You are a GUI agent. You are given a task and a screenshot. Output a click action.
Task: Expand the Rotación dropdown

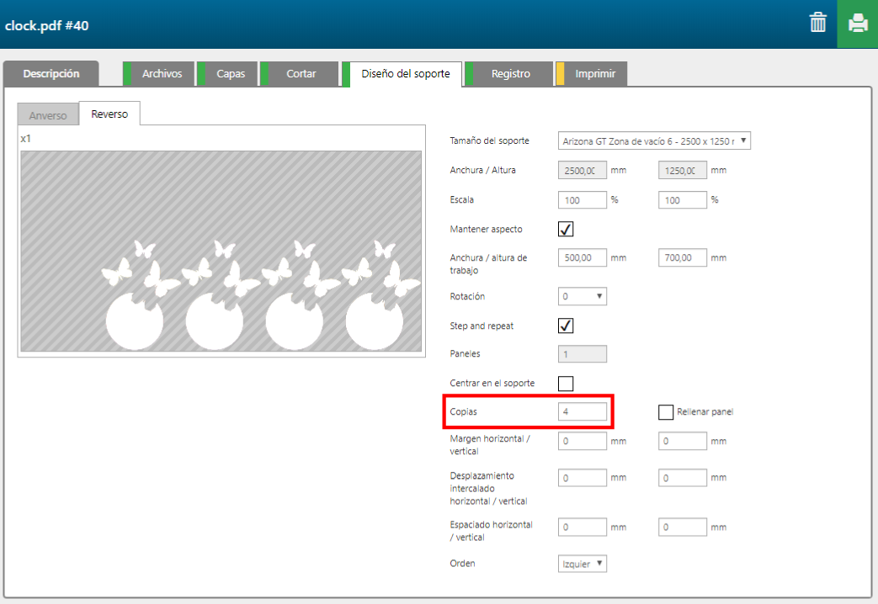(x=583, y=296)
